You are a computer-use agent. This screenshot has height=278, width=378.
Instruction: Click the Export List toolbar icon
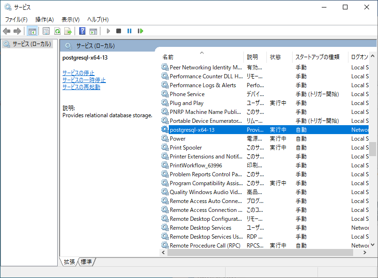68,31
